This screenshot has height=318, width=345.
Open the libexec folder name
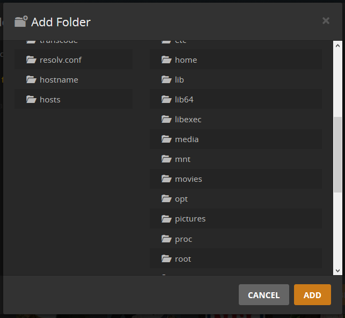[188, 120]
